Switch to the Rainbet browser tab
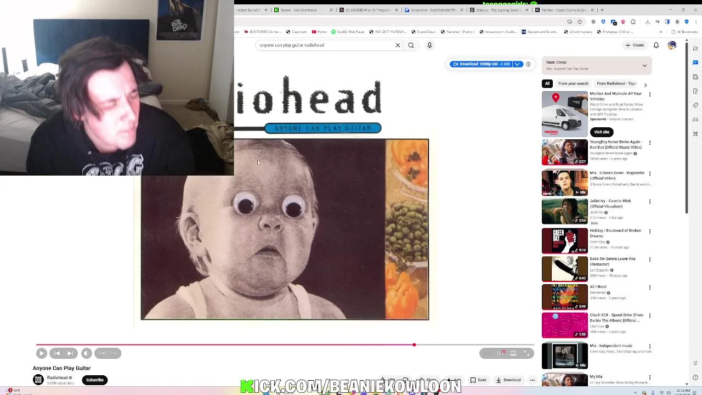This screenshot has height=395, width=702. click(x=564, y=10)
